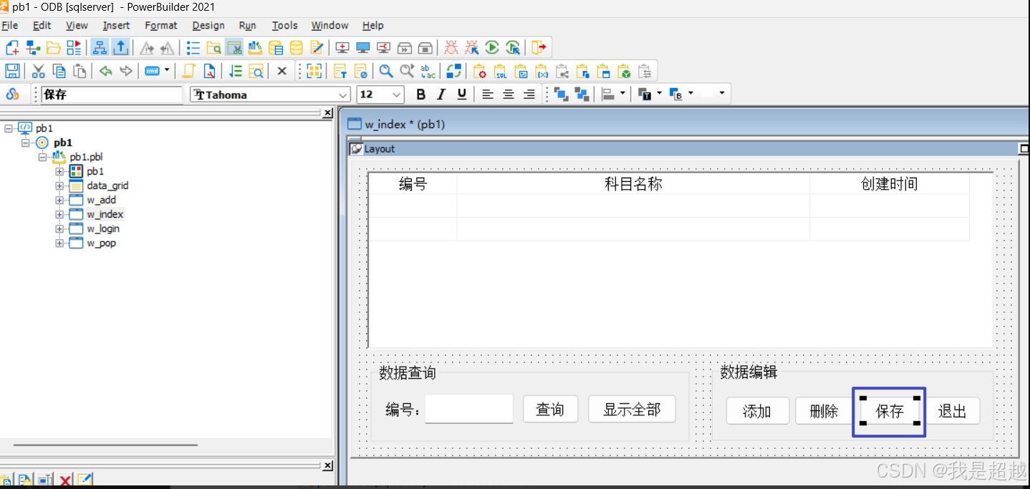This screenshot has height=489, width=1030.
Task: Click the Paste SQL clipboard icon
Action: point(501,72)
